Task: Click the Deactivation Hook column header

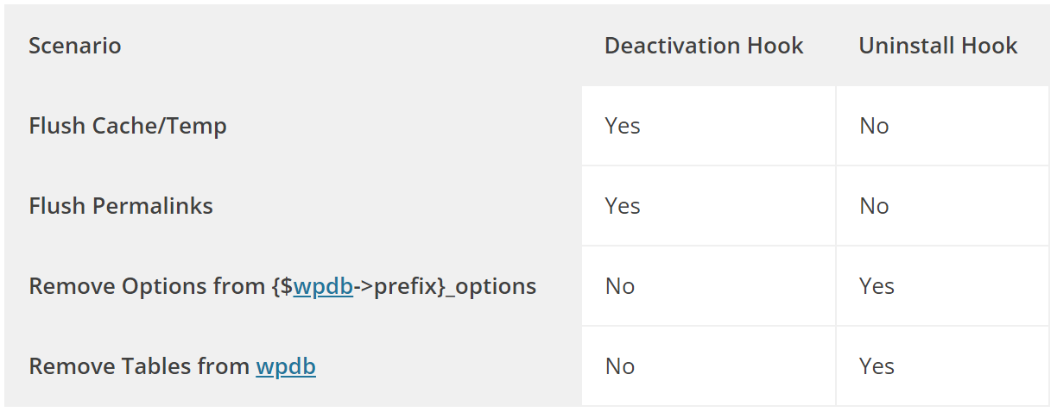Action: click(704, 46)
